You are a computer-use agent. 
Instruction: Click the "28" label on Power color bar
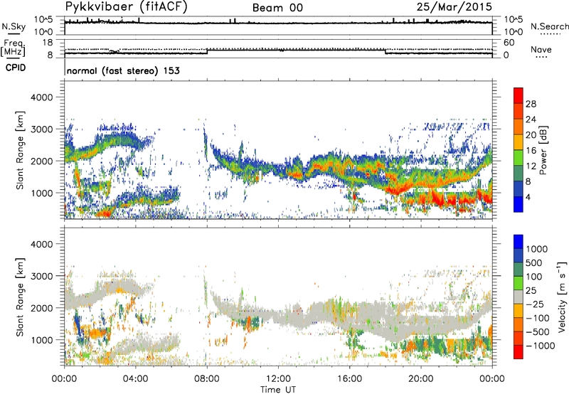point(531,104)
